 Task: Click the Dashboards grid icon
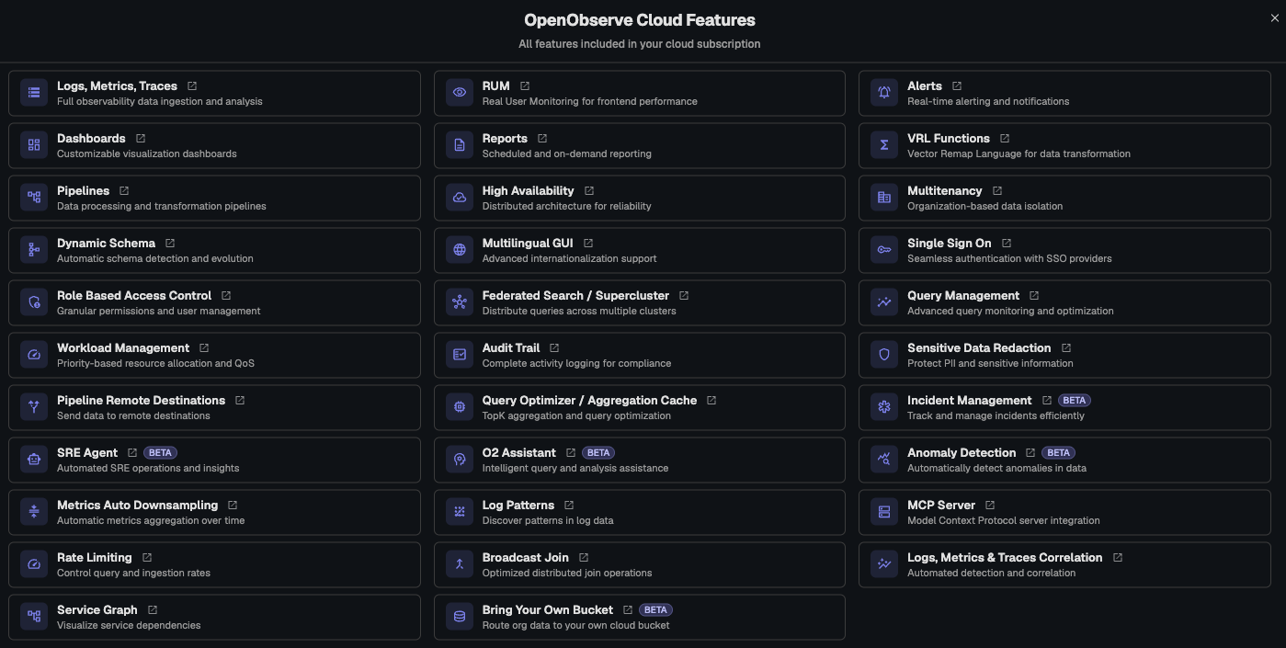34,145
